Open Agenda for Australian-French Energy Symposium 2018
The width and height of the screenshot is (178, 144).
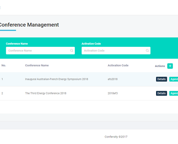coord(174,79)
